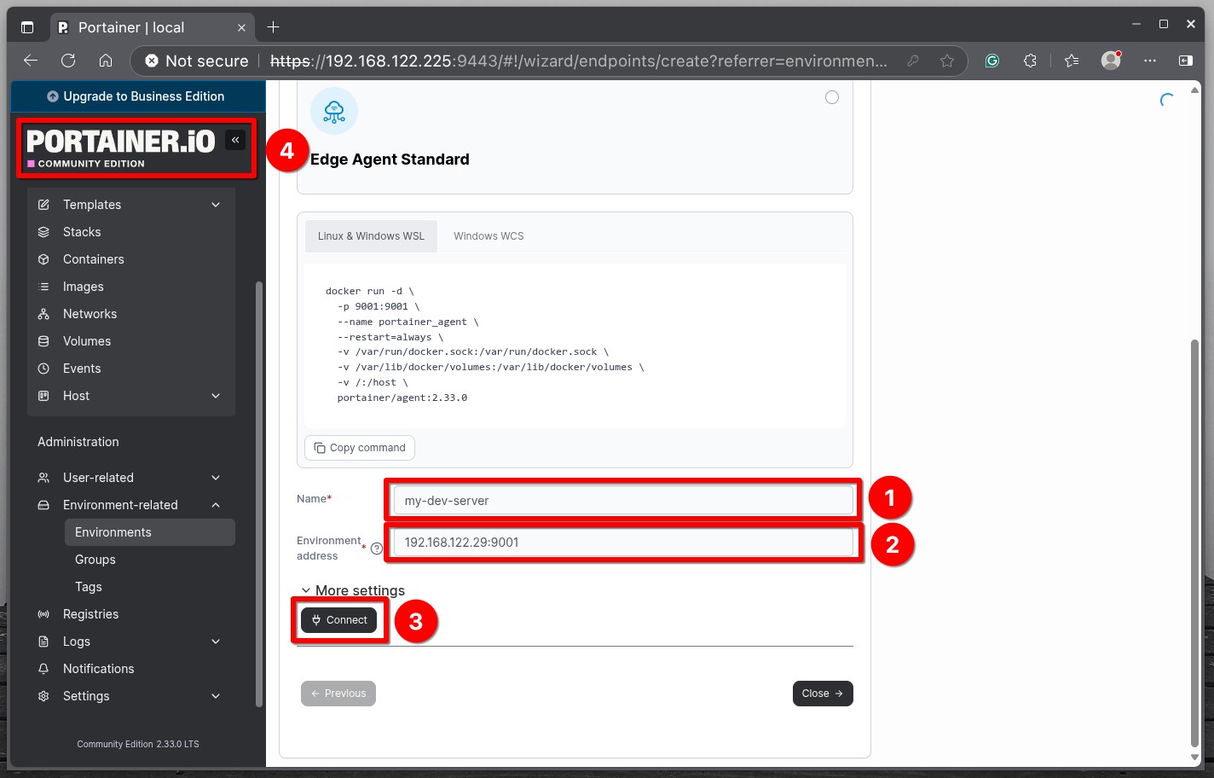Click the Previous button
The height and width of the screenshot is (778, 1214).
pos(338,694)
